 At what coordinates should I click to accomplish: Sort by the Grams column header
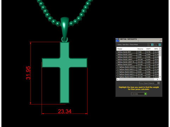(141, 49)
